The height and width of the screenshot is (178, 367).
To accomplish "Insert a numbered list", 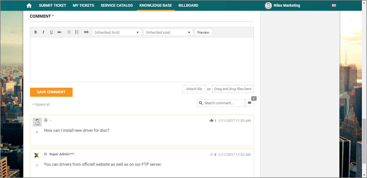I will [77, 32].
